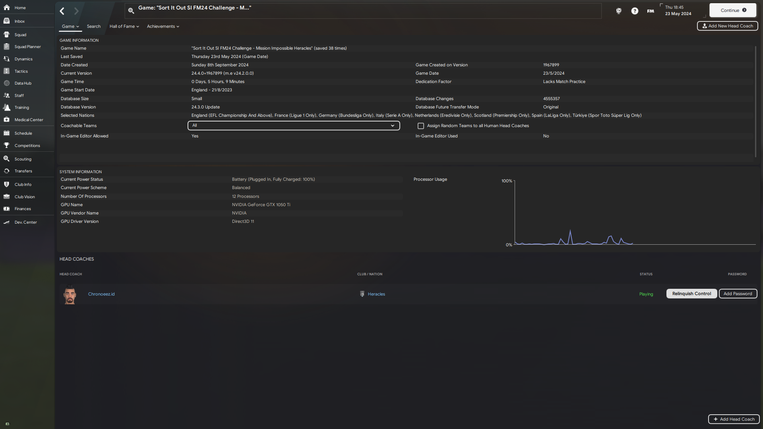Open the Hall of Fame dropdown
The image size is (763, 429).
pos(124,26)
